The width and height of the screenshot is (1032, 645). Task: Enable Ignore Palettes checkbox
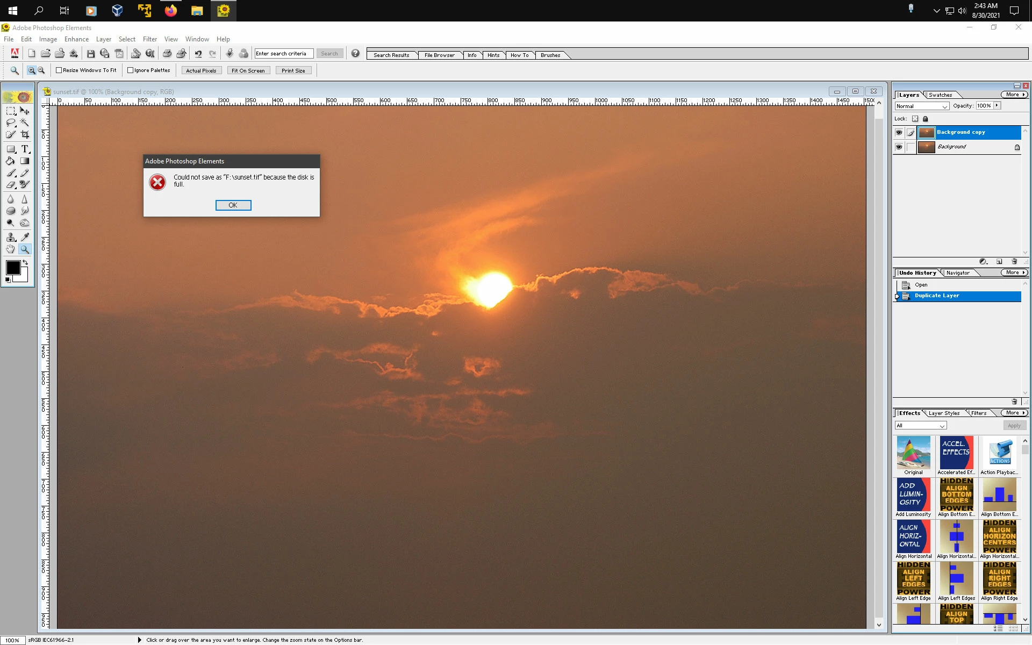click(x=131, y=70)
